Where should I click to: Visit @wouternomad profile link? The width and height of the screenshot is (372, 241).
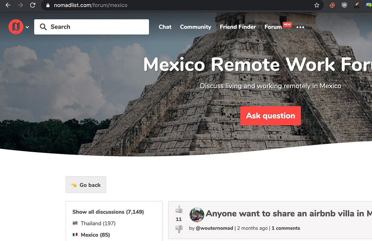tap(214, 228)
